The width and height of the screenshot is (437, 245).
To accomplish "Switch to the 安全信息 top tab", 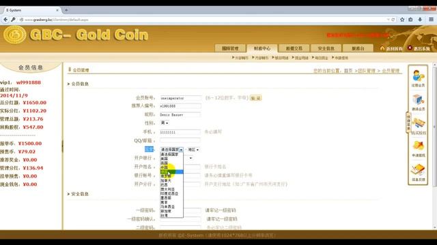I will (x=326, y=48).
